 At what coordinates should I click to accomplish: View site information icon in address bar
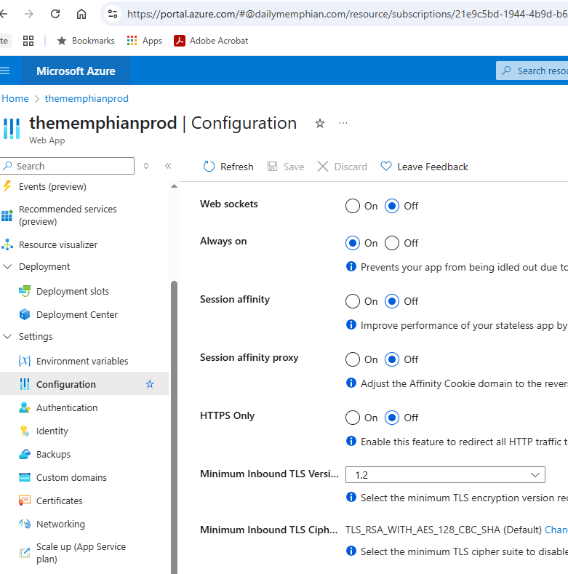coord(113,14)
